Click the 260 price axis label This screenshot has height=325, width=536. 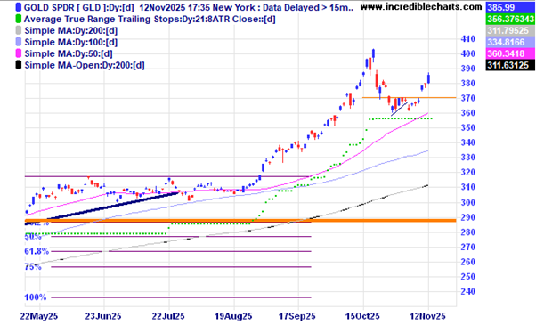468,262
